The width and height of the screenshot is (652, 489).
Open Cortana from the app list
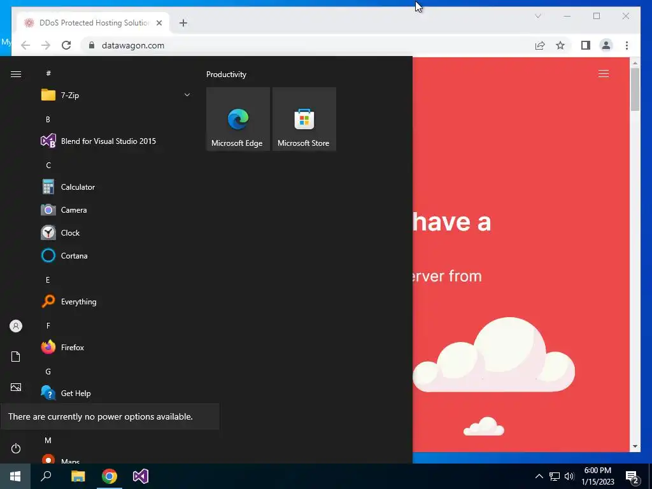(116, 256)
